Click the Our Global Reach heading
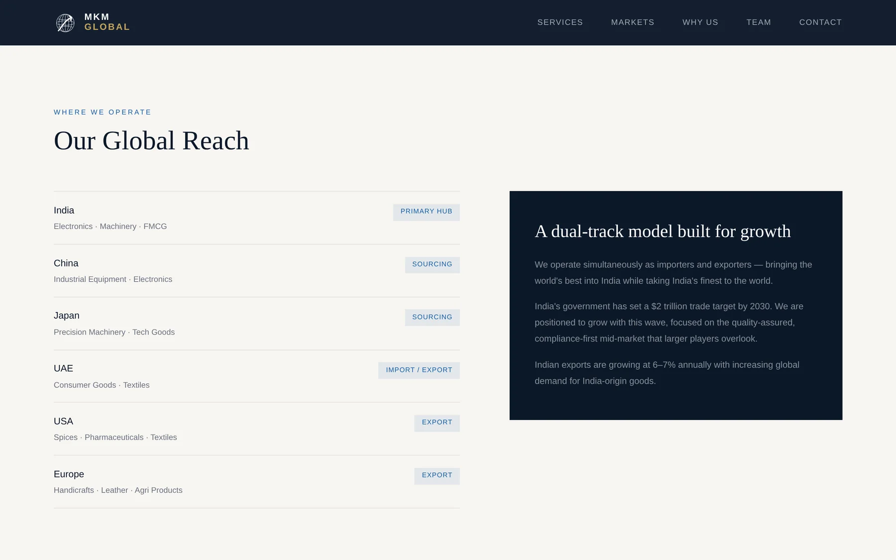This screenshot has width=896, height=560. tap(151, 140)
